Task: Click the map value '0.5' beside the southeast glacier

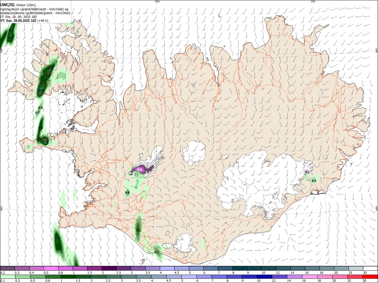Action: [x=314, y=181]
